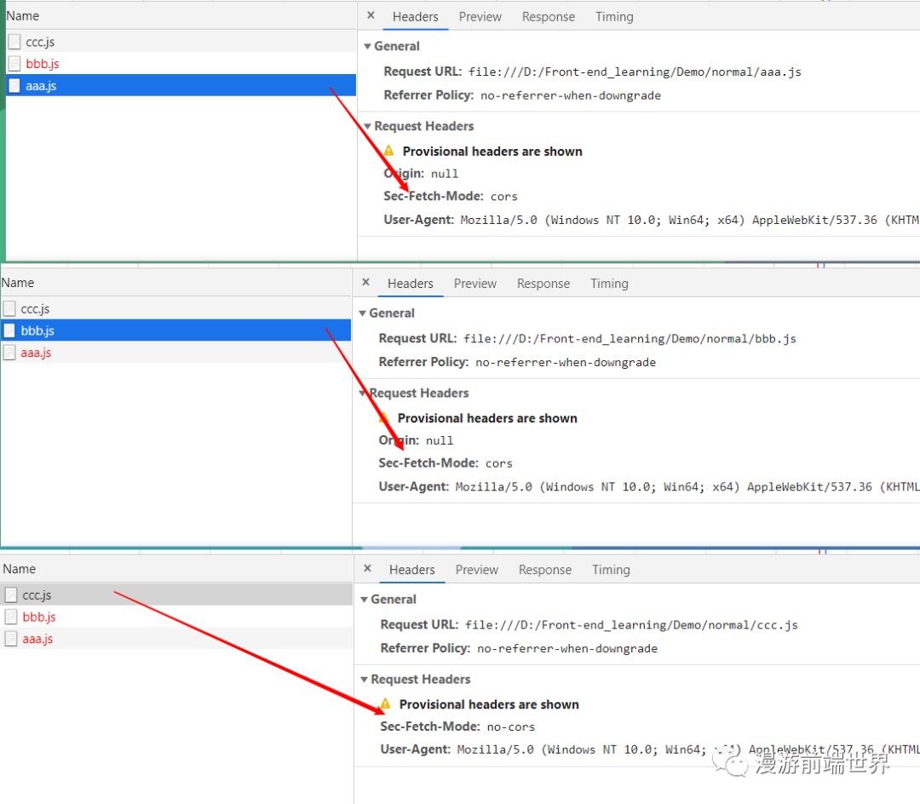Open the Response tab for the bbb.js request

point(543,284)
